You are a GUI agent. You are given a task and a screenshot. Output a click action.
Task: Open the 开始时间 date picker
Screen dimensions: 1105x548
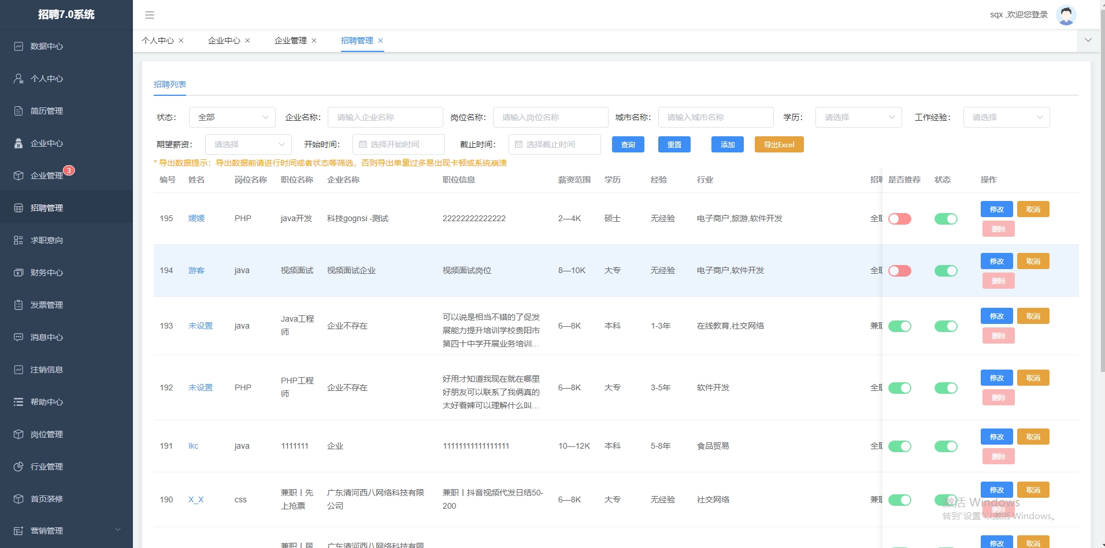point(398,144)
